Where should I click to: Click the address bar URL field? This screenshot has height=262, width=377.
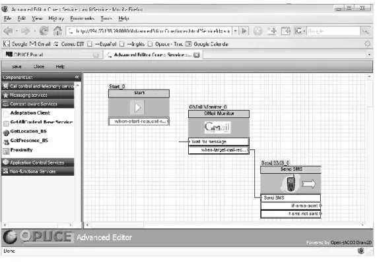pos(150,31)
